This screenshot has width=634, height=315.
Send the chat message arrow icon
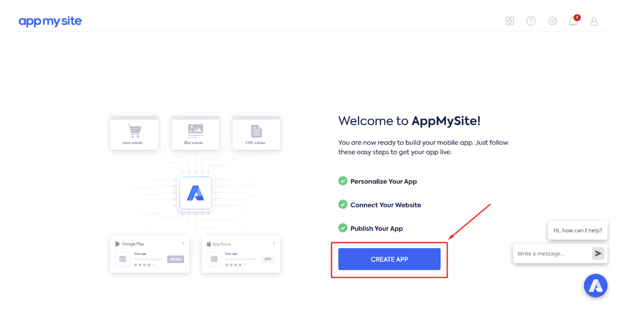tap(598, 253)
